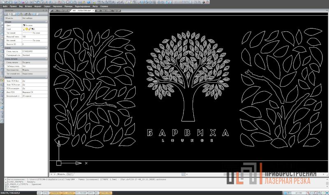Collapse the Стили properties section
Screen dimensions: 329x195
click(x=46, y=48)
